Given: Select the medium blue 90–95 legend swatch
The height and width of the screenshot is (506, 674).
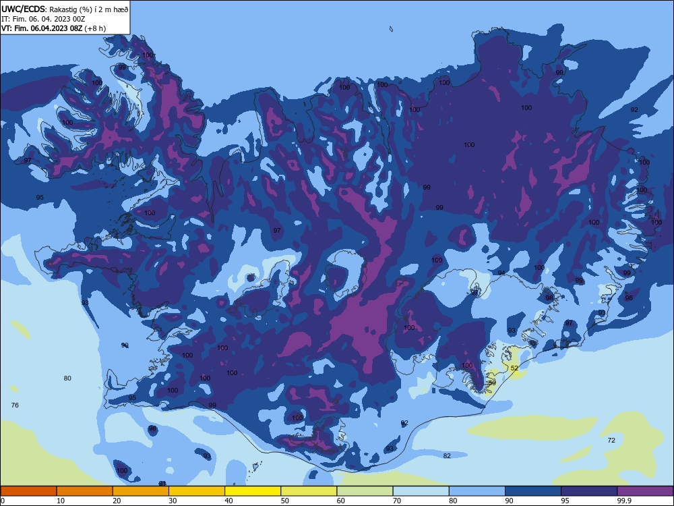Looking at the screenshot, I should tap(533, 491).
